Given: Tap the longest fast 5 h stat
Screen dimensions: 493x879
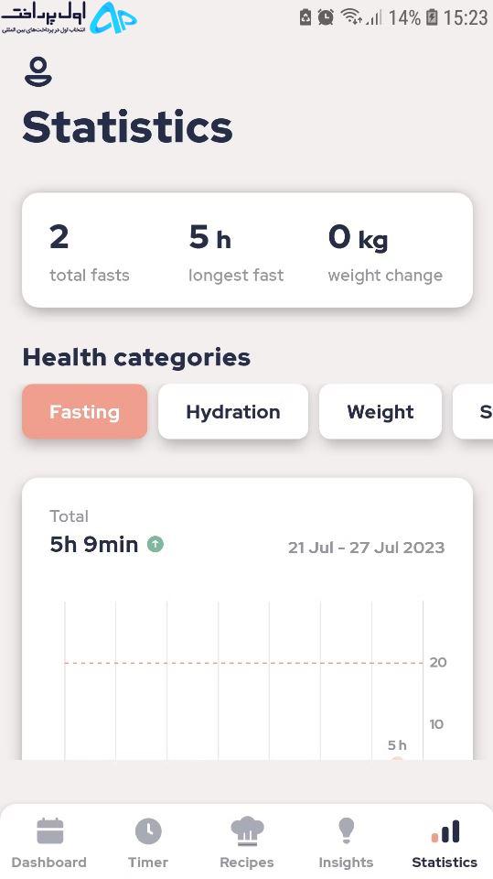Looking at the screenshot, I should (x=236, y=251).
